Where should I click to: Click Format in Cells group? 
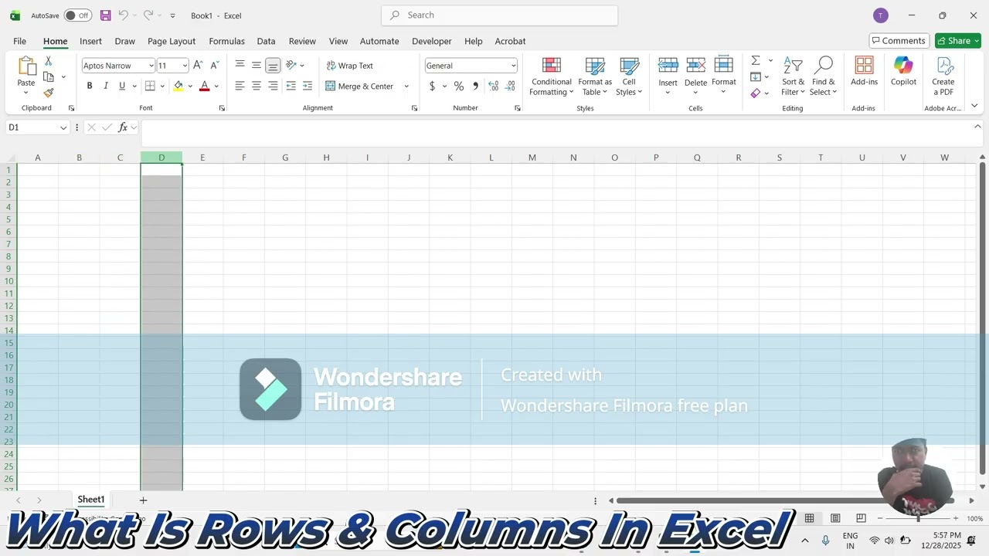tap(724, 76)
